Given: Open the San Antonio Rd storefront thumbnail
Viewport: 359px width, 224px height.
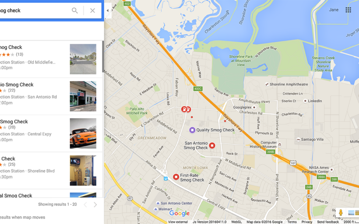Looking at the screenshot, I should 83,96.
